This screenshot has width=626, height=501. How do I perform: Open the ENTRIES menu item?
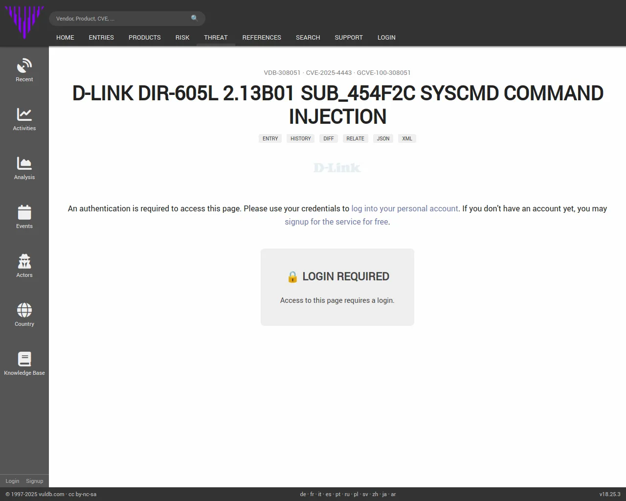pos(101,37)
